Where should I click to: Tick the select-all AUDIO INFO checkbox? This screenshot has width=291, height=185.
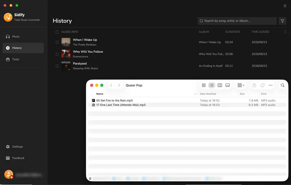point(57,32)
